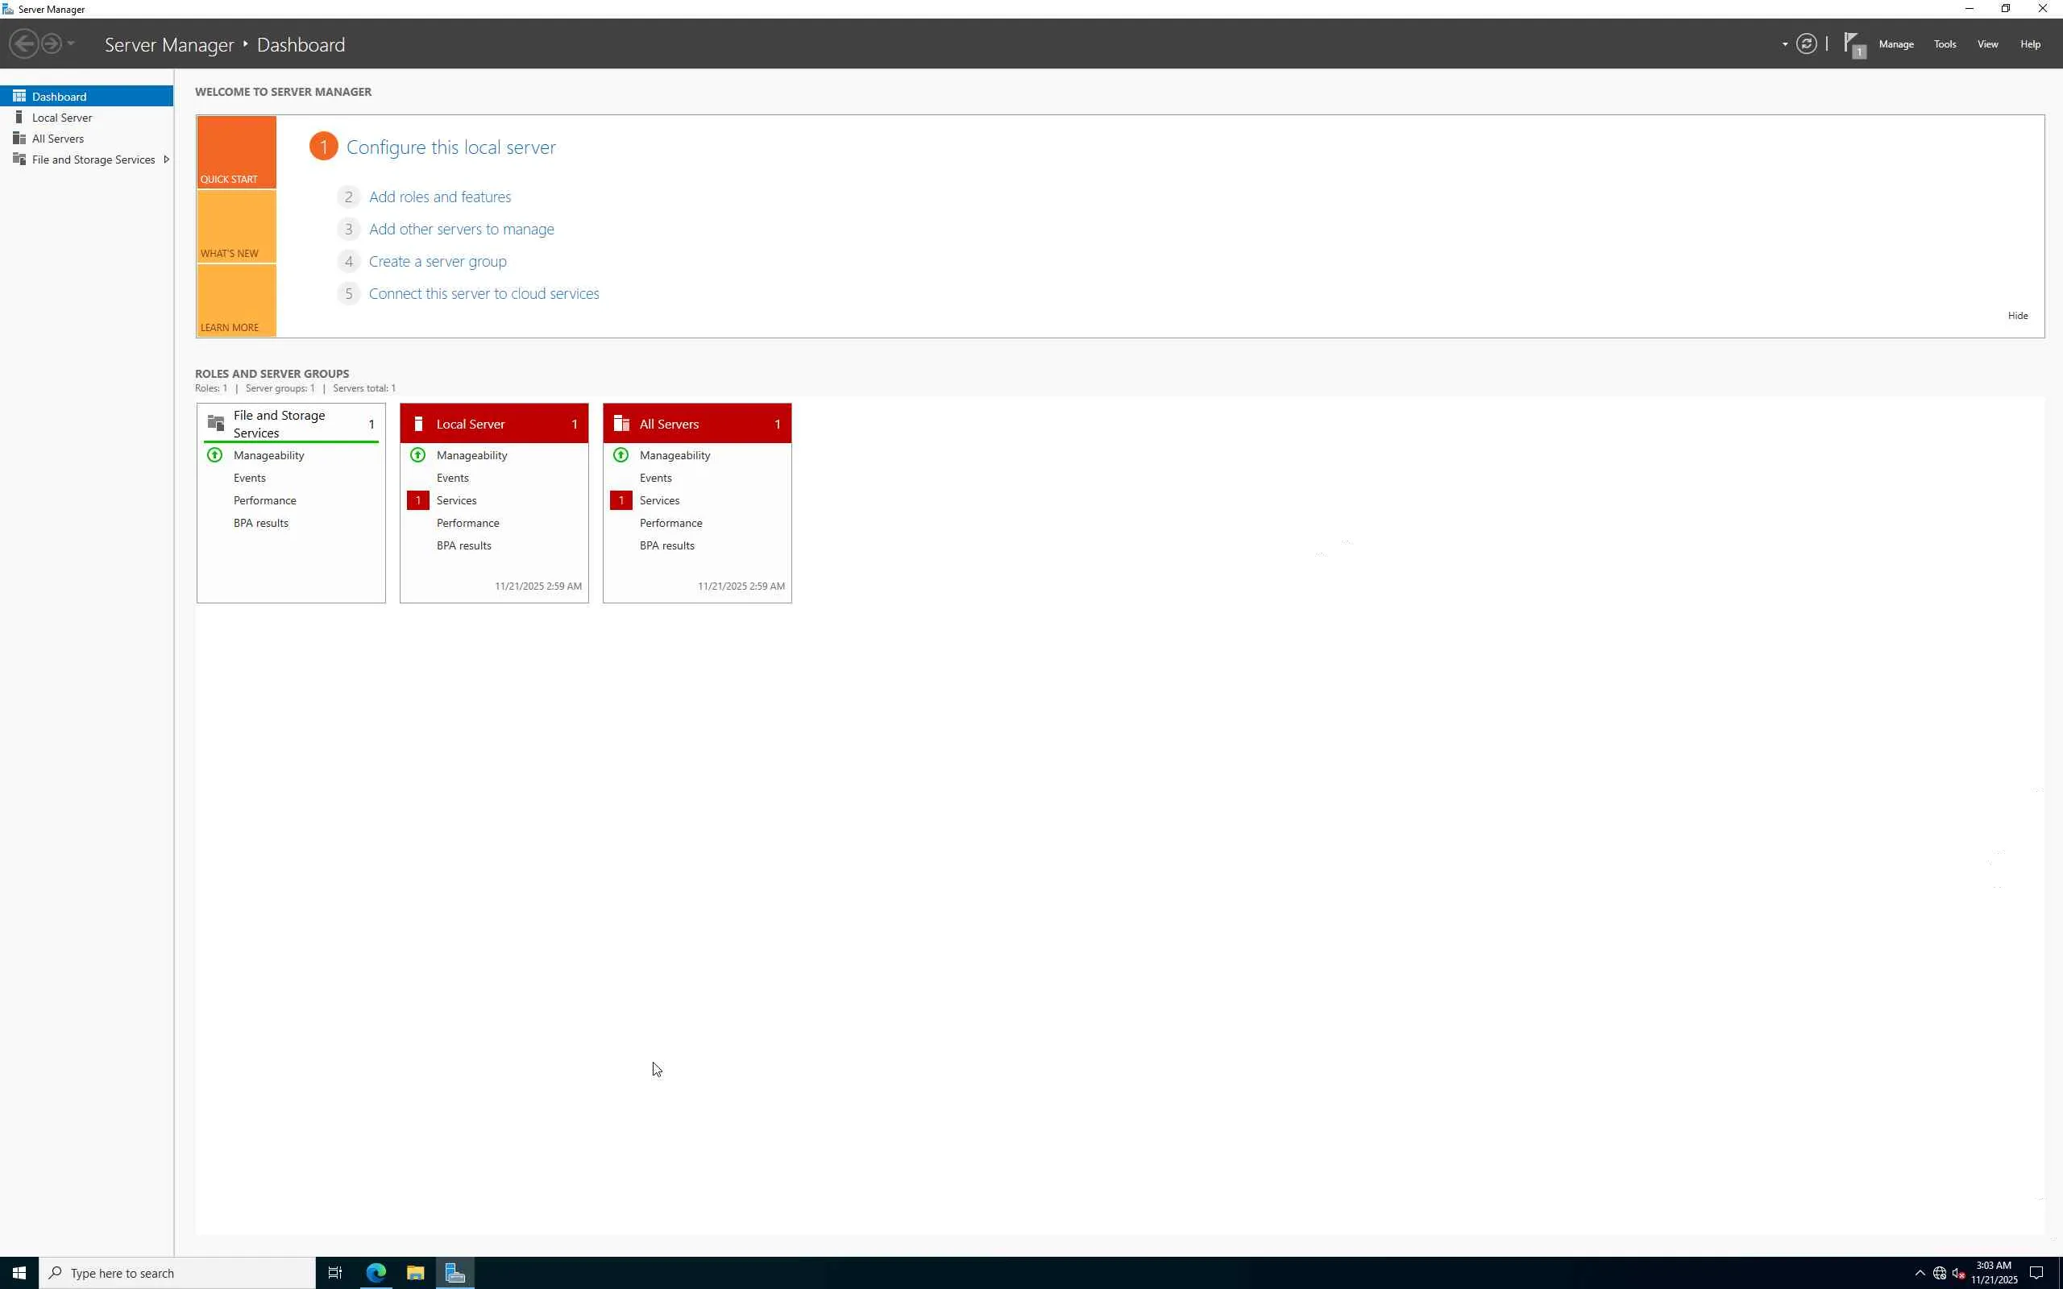Click the Dashboard icon in sidebar
Image resolution: width=2063 pixels, height=1289 pixels.
tap(19, 97)
